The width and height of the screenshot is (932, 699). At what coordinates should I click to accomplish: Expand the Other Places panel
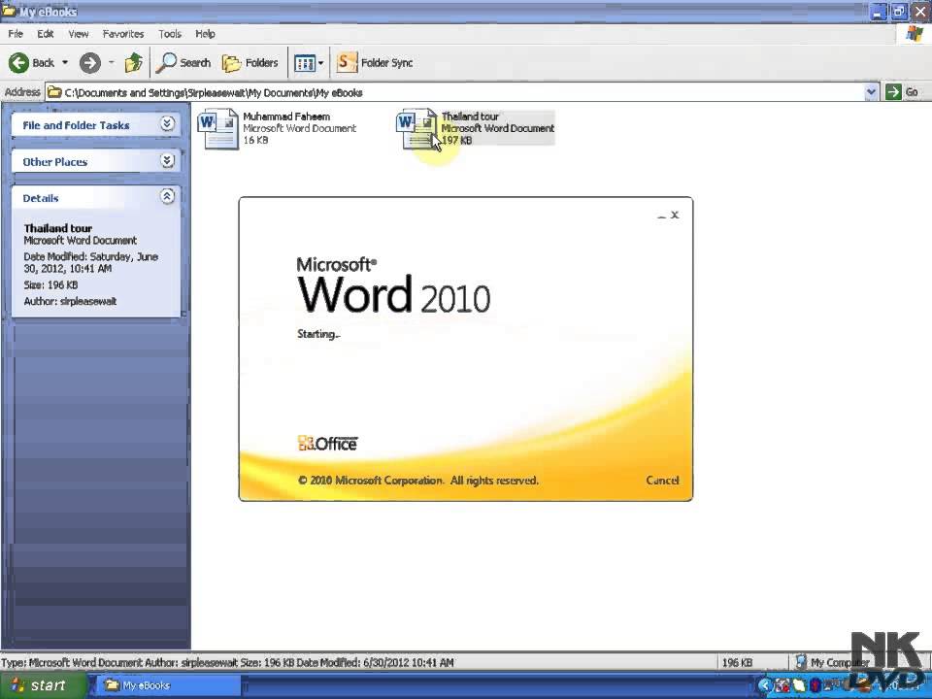168,160
